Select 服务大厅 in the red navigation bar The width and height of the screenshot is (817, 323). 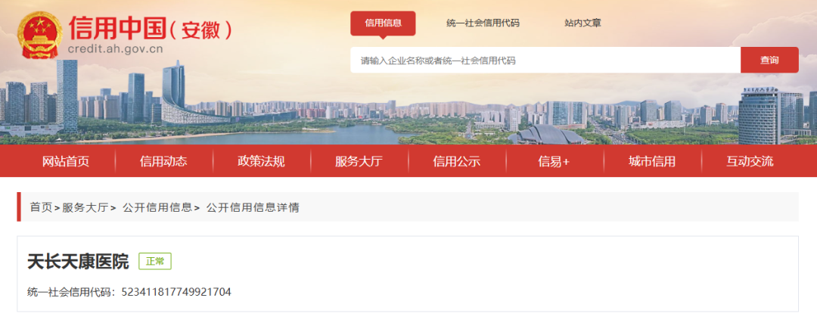point(359,161)
